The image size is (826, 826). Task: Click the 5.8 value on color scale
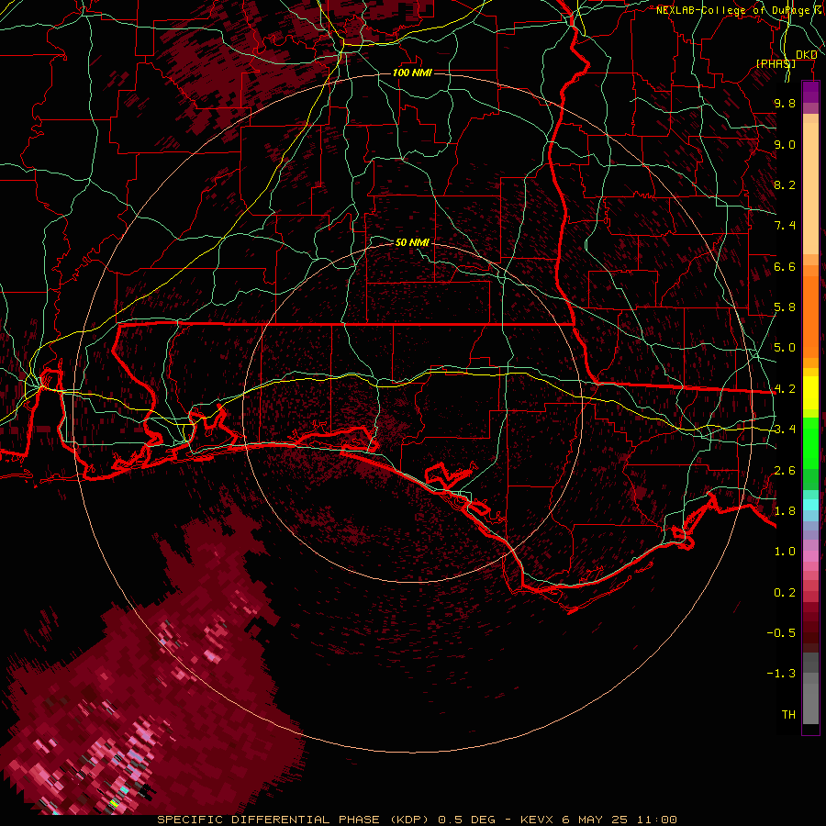coord(785,307)
